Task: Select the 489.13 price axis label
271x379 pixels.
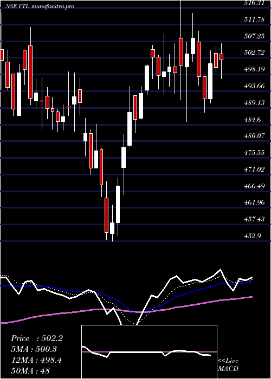Action: tap(254, 103)
